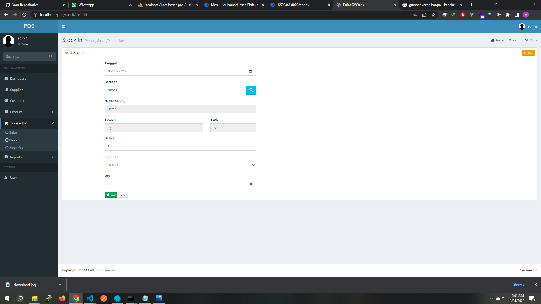Open Chrome three-dot menu
The width and height of the screenshot is (541, 304).
(535, 15)
